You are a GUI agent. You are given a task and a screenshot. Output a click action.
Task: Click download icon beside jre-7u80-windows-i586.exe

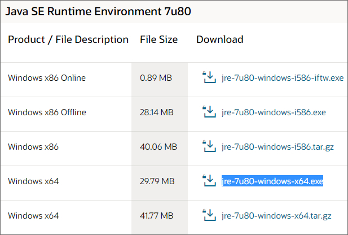[209, 112]
